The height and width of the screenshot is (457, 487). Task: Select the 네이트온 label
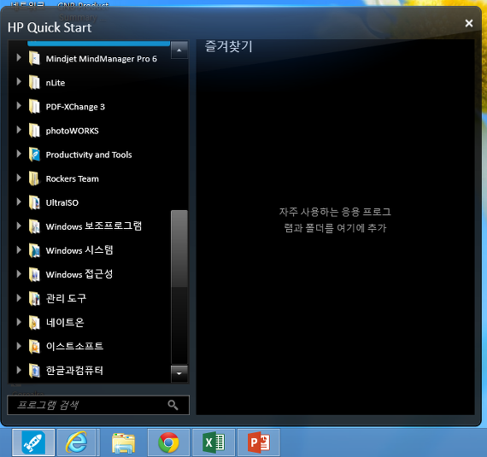[x=65, y=322]
